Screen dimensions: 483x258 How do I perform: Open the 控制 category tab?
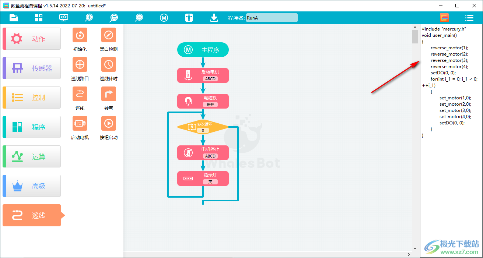[32, 98]
